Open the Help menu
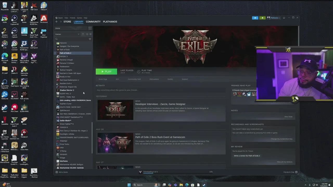 point(85,18)
